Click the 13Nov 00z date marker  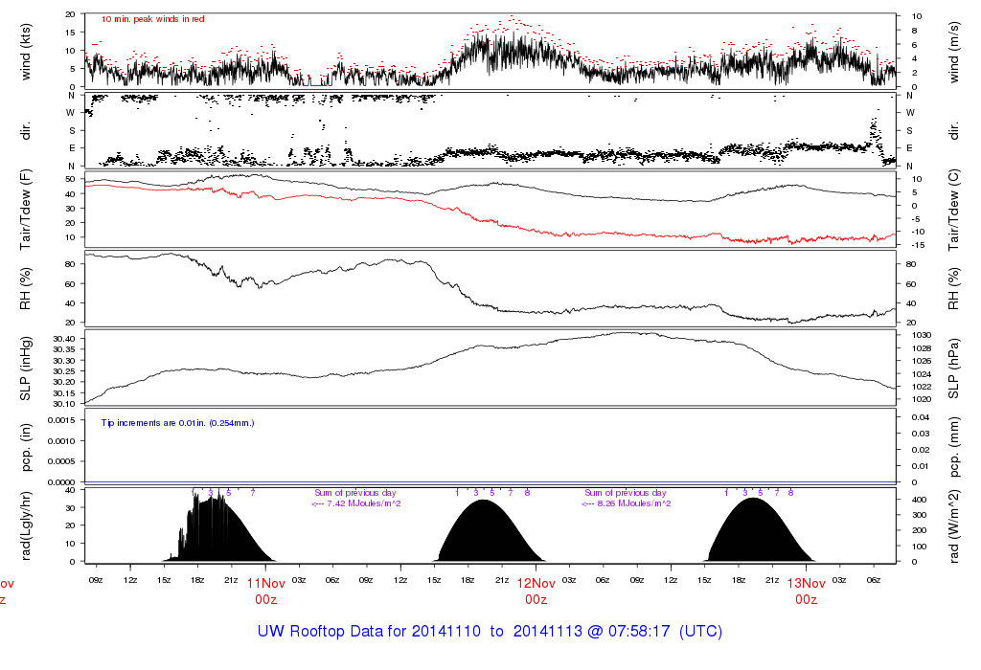tap(807, 591)
